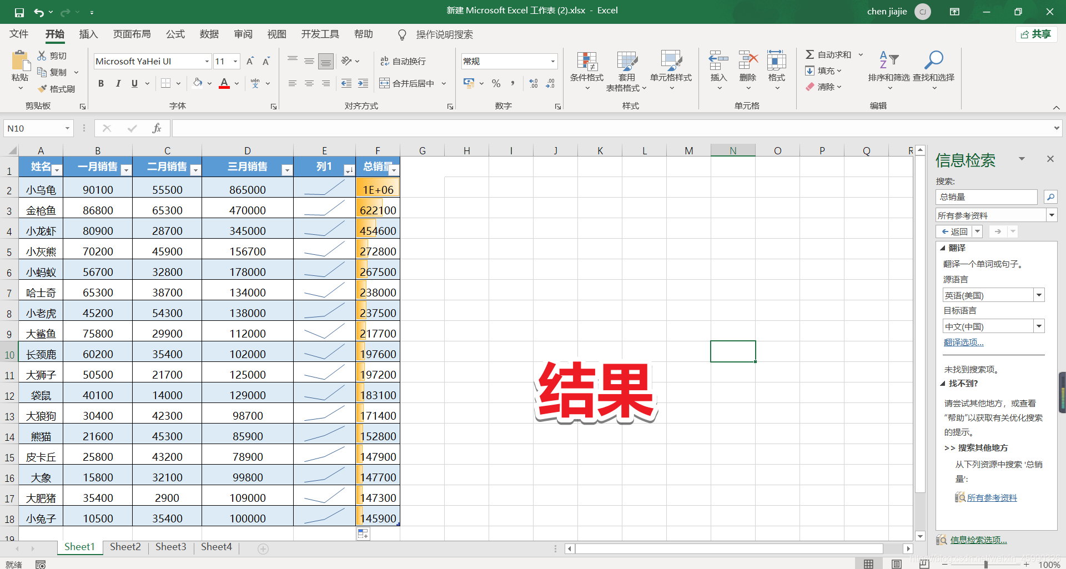Open Format as Table icon
The width and height of the screenshot is (1066, 569).
coord(627,61)
